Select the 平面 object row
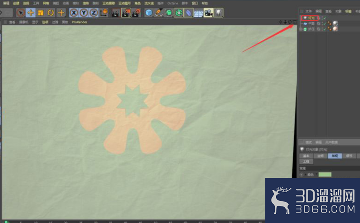The image size is (360, 223). tap(311, 23)
